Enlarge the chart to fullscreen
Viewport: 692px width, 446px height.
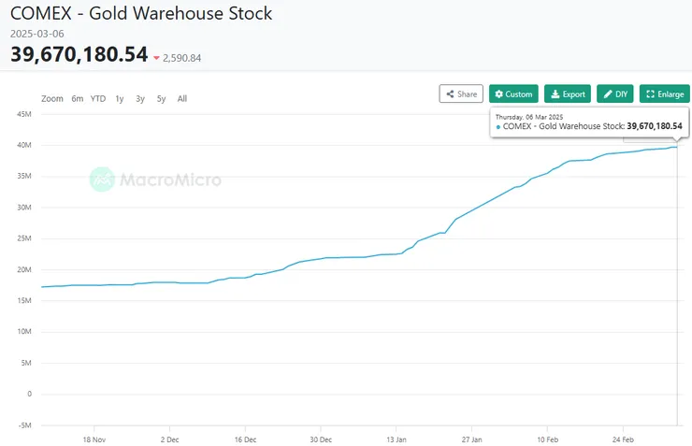[x=665, y=94]
